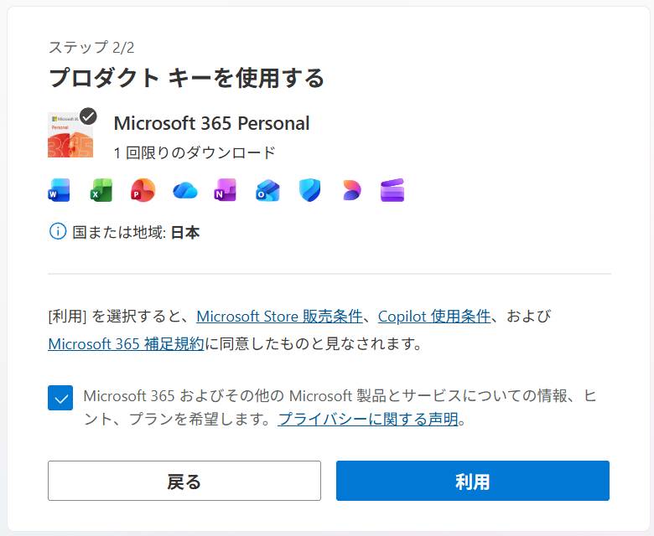The width and height of the screenshot is (654, 536).
Task: Click the Microsoft 365 Personal product title
Action: click(211, 123)
